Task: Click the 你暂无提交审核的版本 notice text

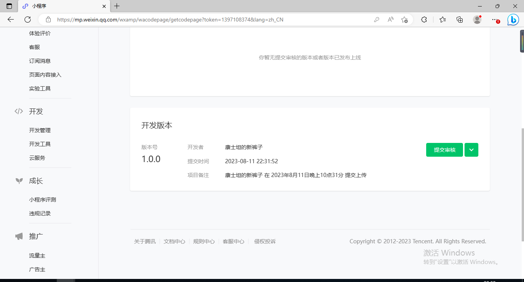Action: 310,57
